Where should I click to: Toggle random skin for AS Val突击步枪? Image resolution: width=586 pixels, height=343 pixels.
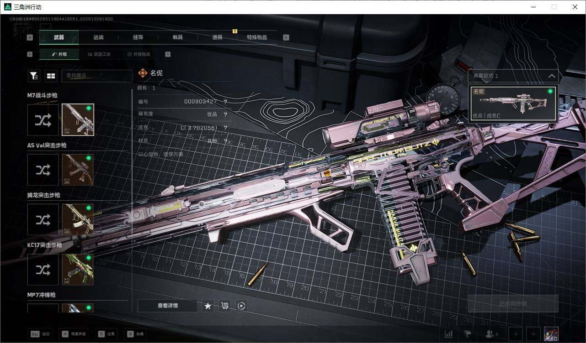click(x=43, y=170)
